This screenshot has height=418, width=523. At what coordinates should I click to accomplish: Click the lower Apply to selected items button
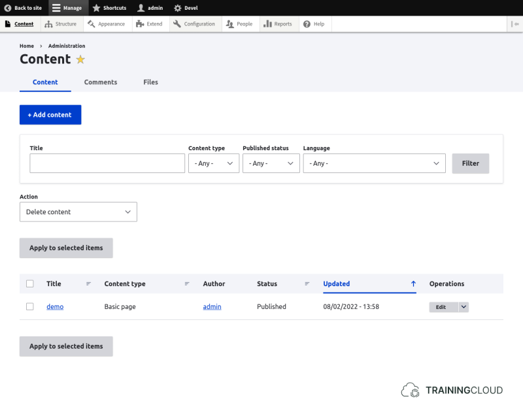(x=66, y=346)
